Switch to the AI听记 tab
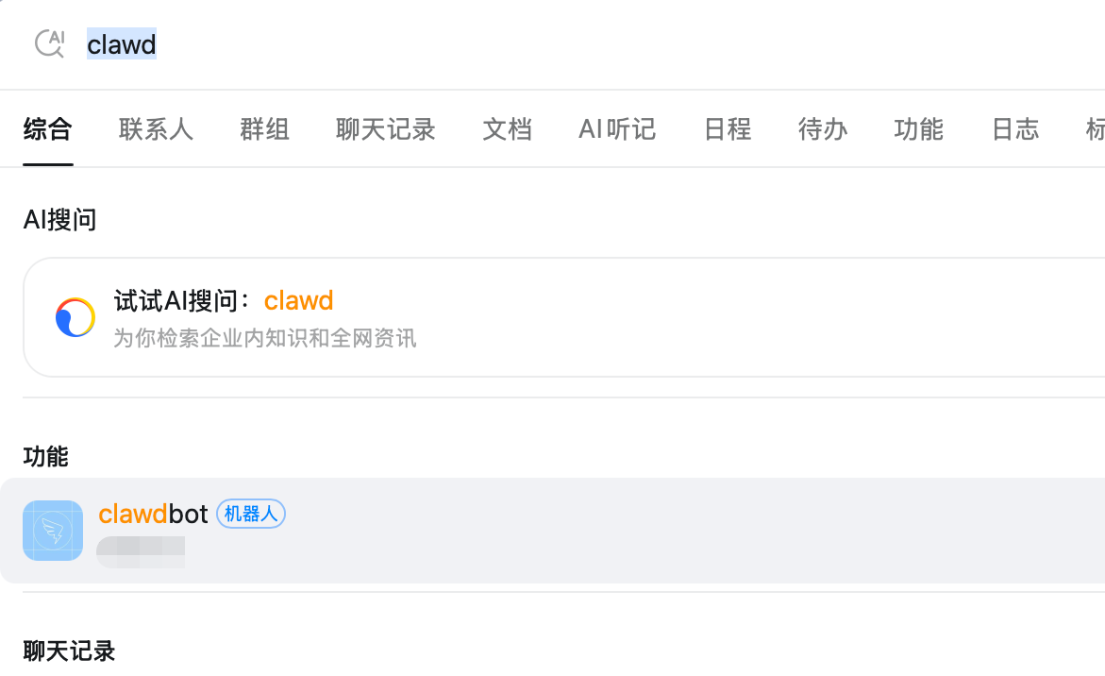Viewport: 1105px width, 676px height. [x=617, y=129]
